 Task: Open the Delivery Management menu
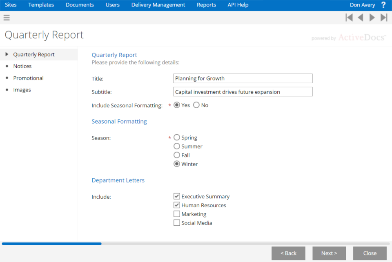[158, 5]
